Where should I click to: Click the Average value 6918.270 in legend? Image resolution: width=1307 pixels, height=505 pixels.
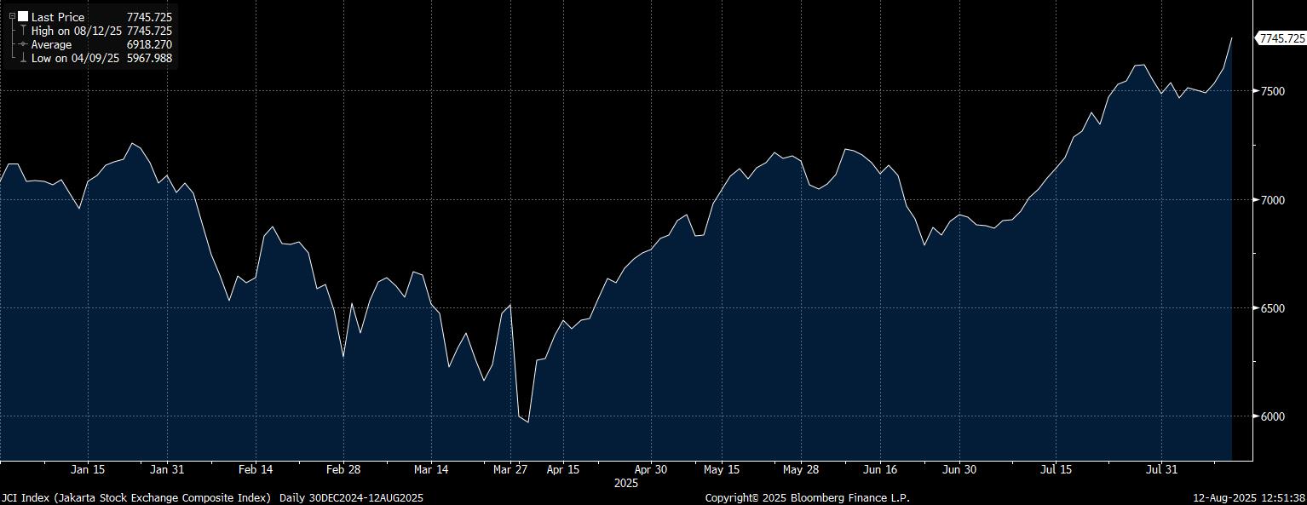pyautogui.click(x=149, y=44)
